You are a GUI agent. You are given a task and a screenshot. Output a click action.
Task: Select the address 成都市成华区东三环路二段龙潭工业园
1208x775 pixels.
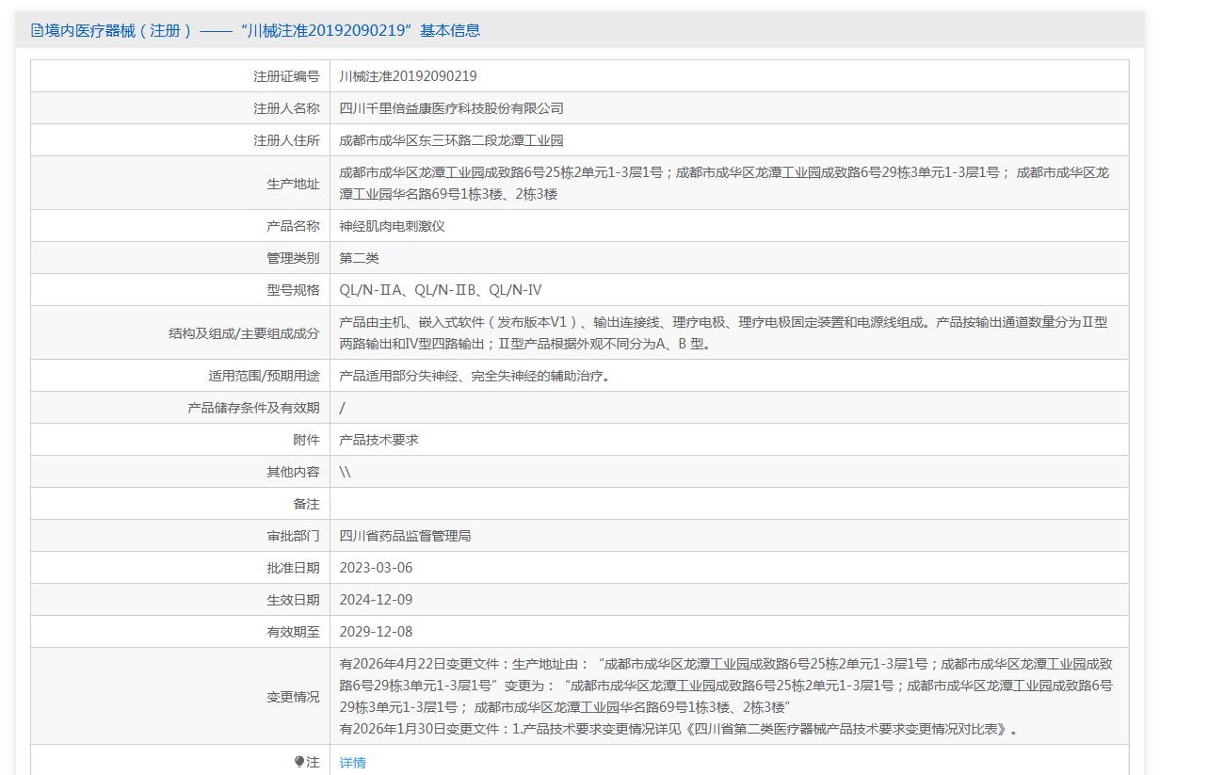point(451,140)
